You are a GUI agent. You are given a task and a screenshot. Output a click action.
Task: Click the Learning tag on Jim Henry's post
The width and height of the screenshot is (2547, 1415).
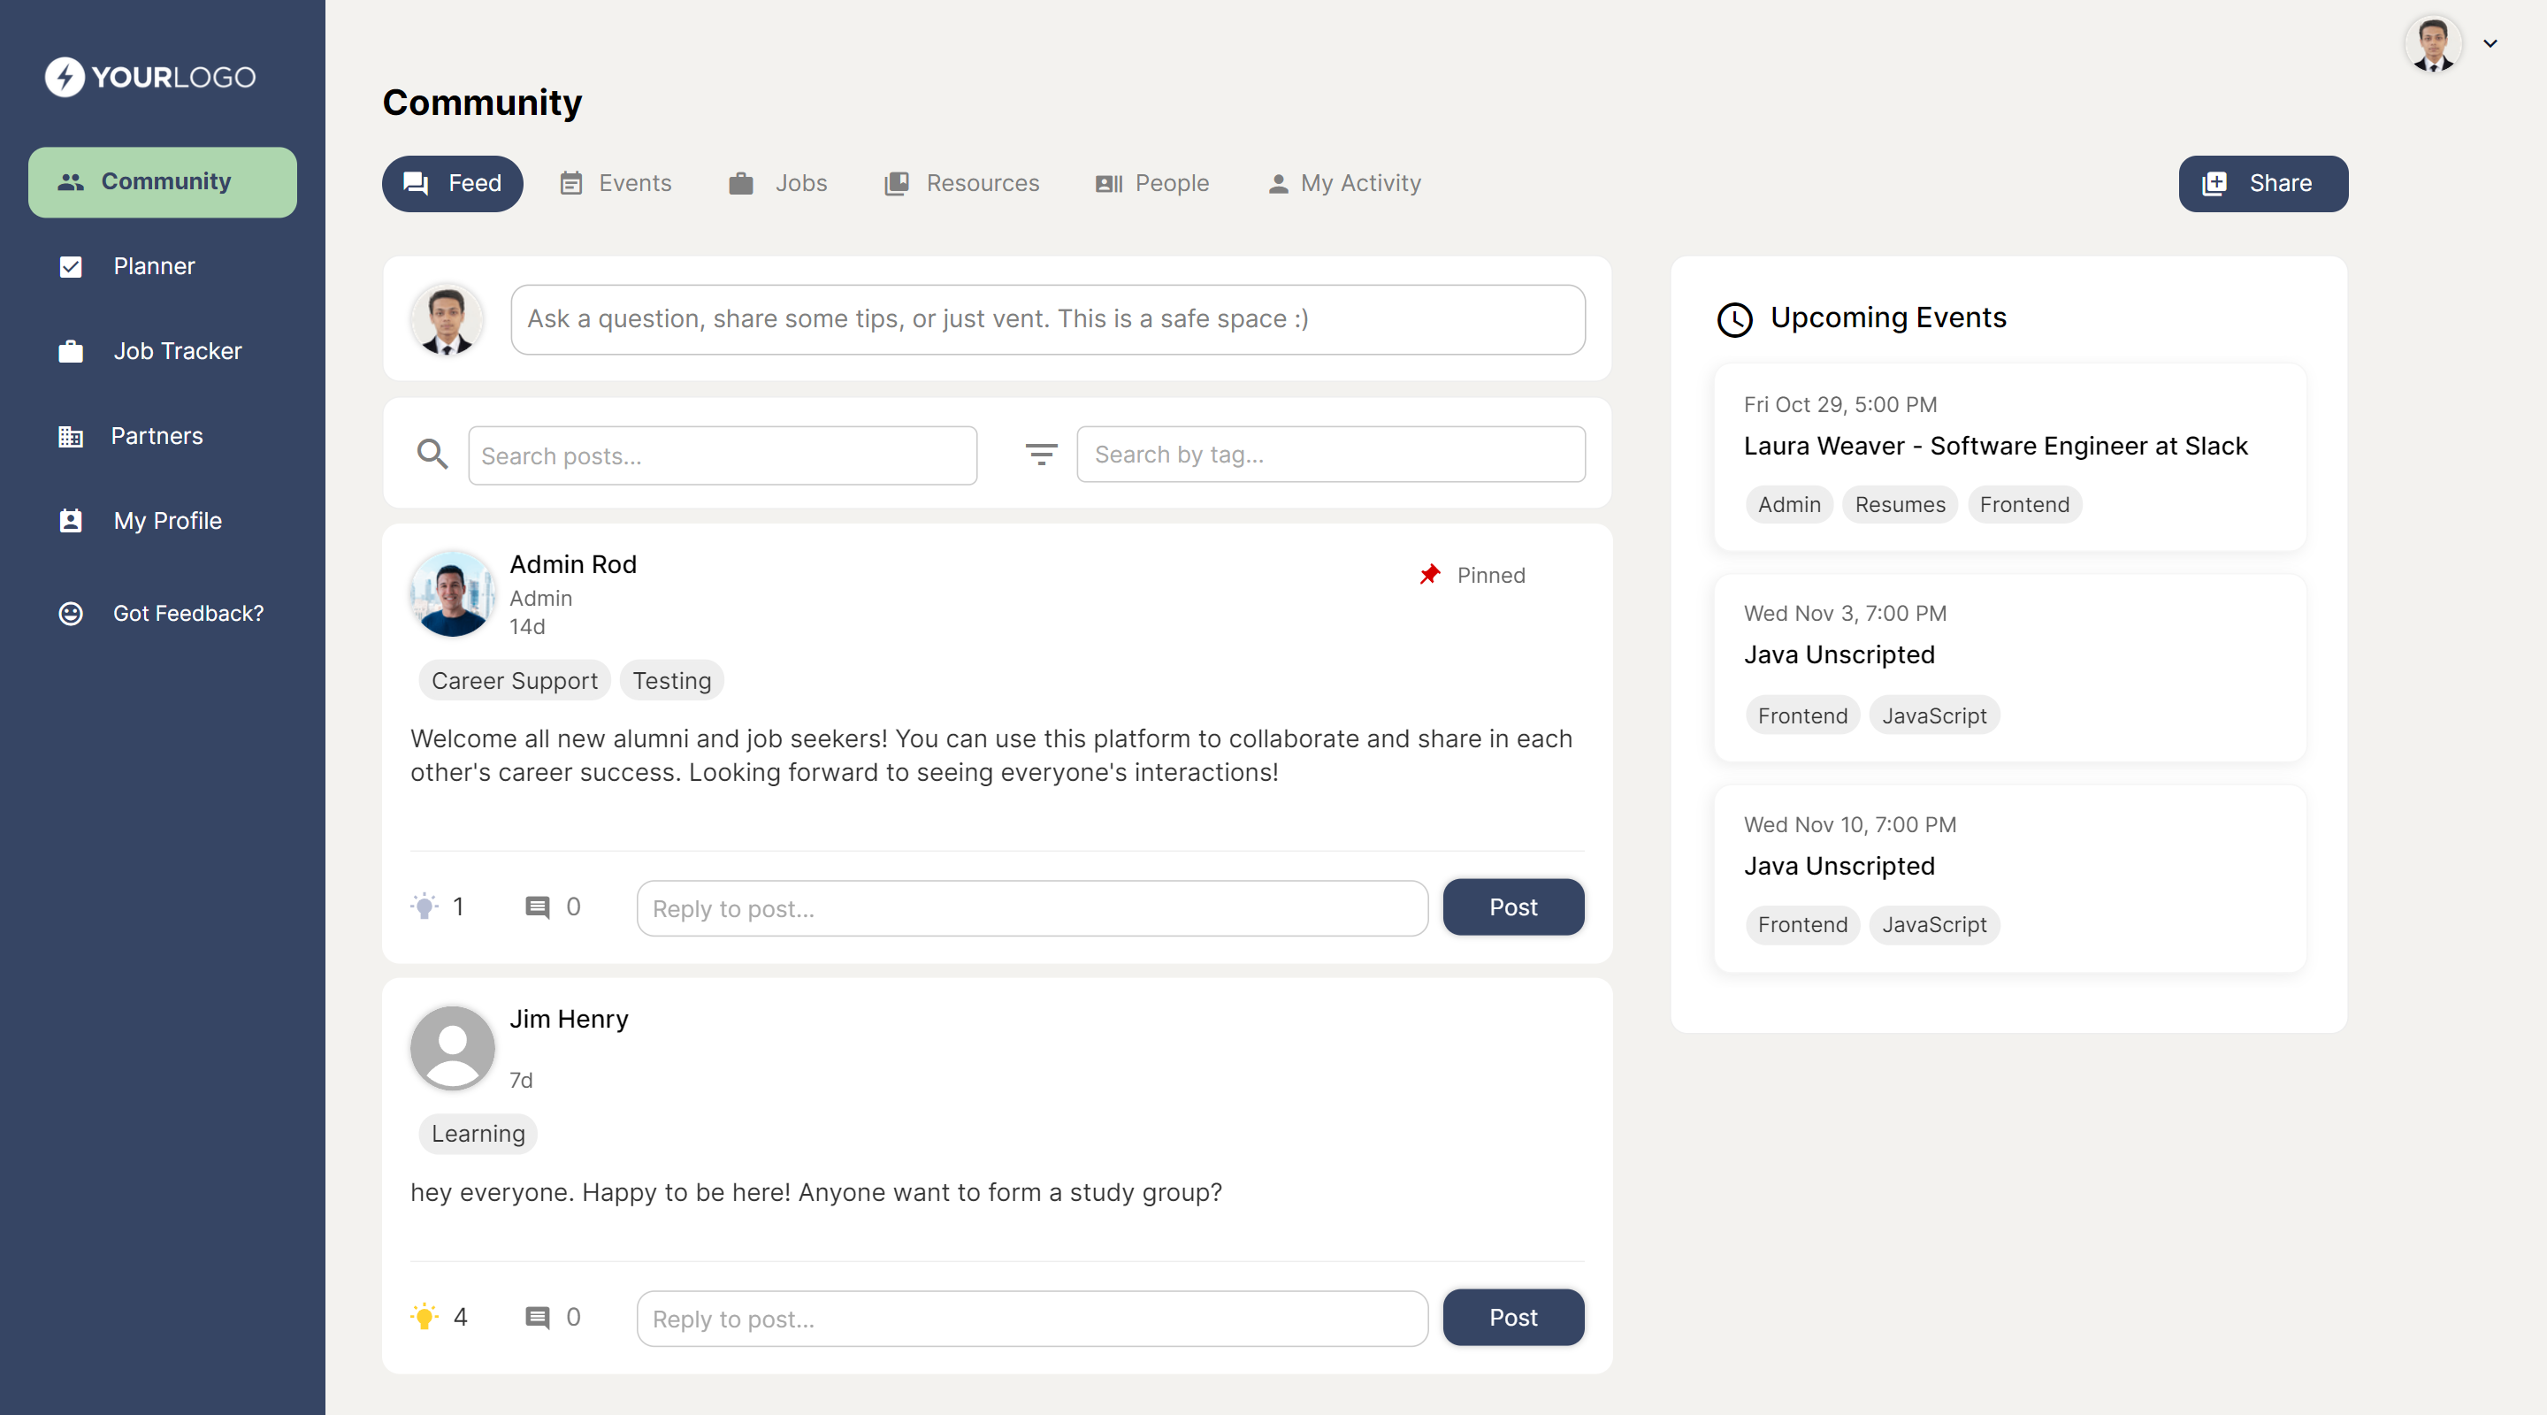point(478,1133)
